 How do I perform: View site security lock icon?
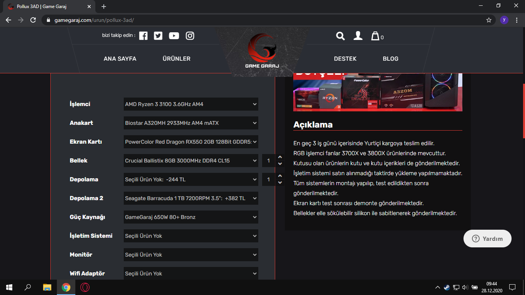[x=48, y=20]
